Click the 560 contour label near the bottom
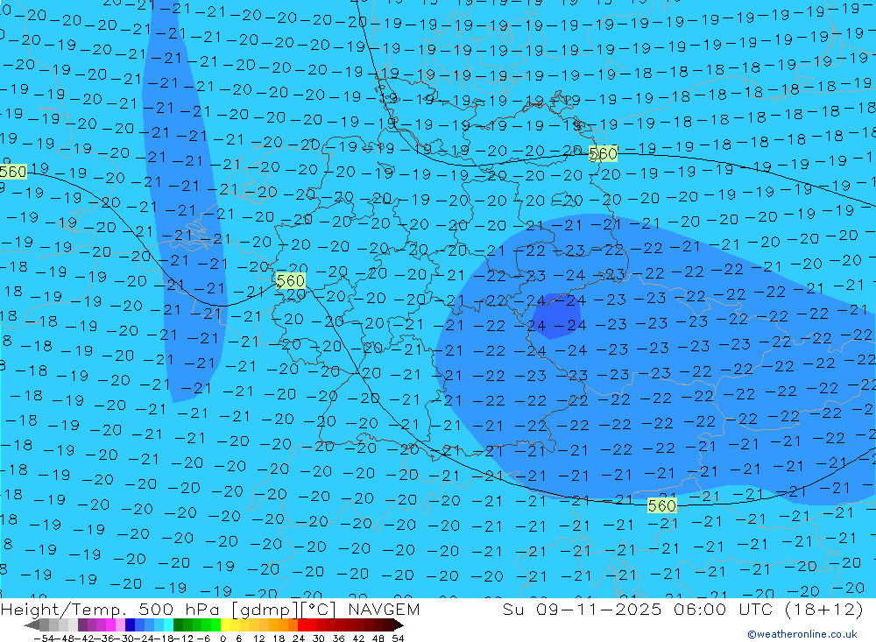The image size is (876, 642). point(662,506)
